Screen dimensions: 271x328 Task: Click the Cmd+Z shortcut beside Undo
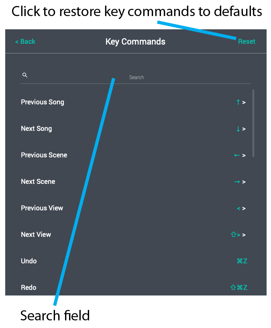[x=242, y=261]
